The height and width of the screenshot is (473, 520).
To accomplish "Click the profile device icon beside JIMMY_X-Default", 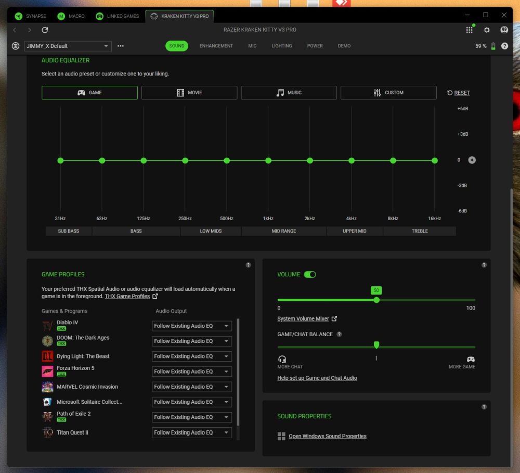I will pos(16,46).
